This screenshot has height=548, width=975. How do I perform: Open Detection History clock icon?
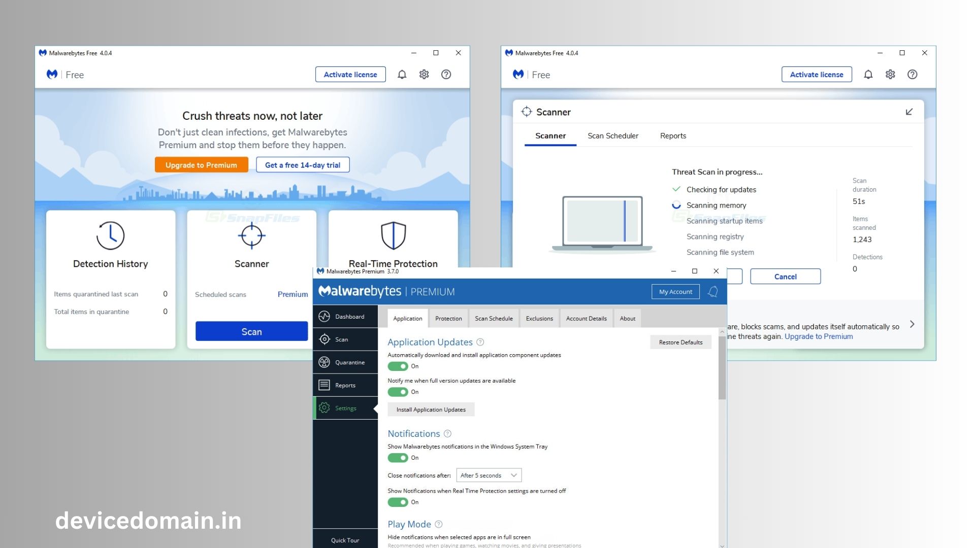pos(110,235)
